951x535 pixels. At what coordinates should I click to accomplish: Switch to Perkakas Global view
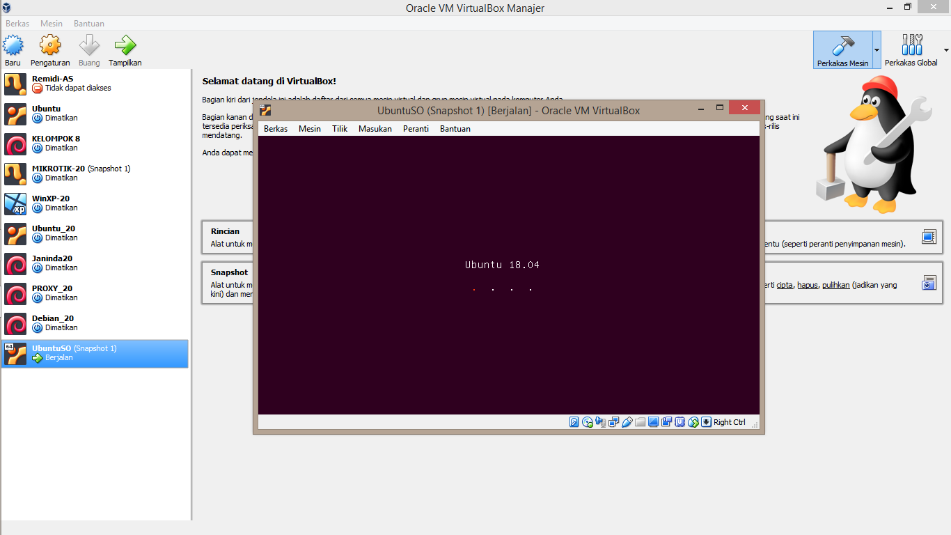point(912,49)
